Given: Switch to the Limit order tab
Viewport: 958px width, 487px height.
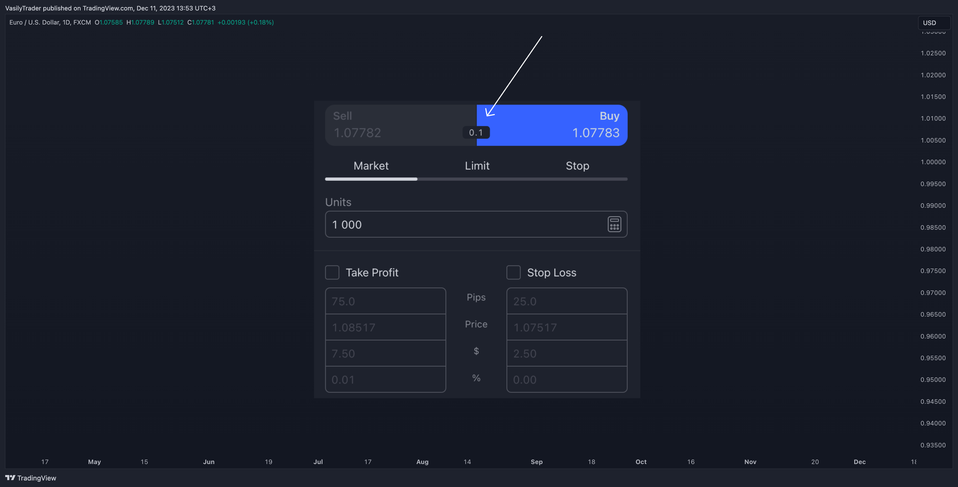Looking at the screenshot, I should 477,166.
